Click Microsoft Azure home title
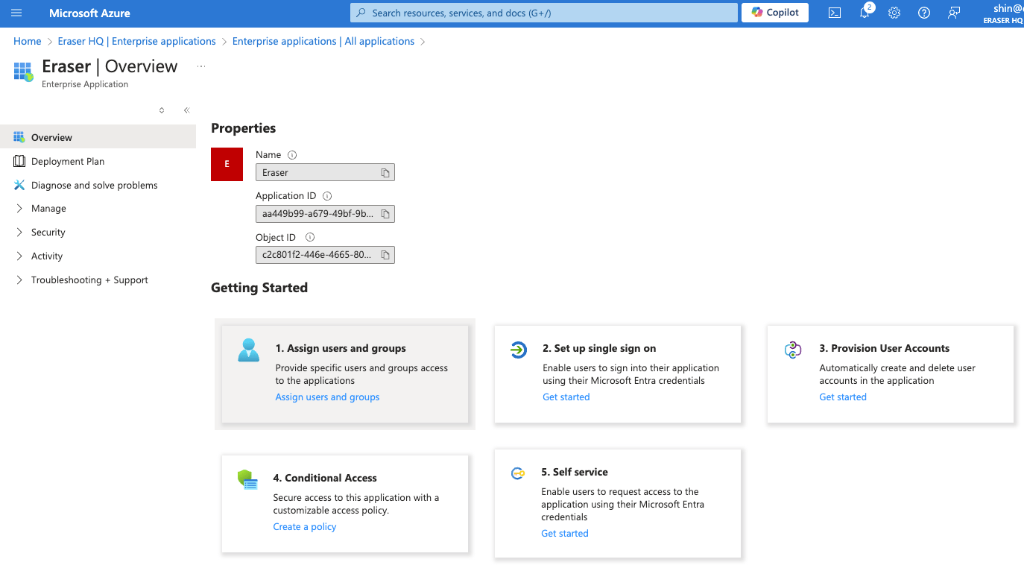This screenshot has height=568, width=1024. (x=89, y=13)
